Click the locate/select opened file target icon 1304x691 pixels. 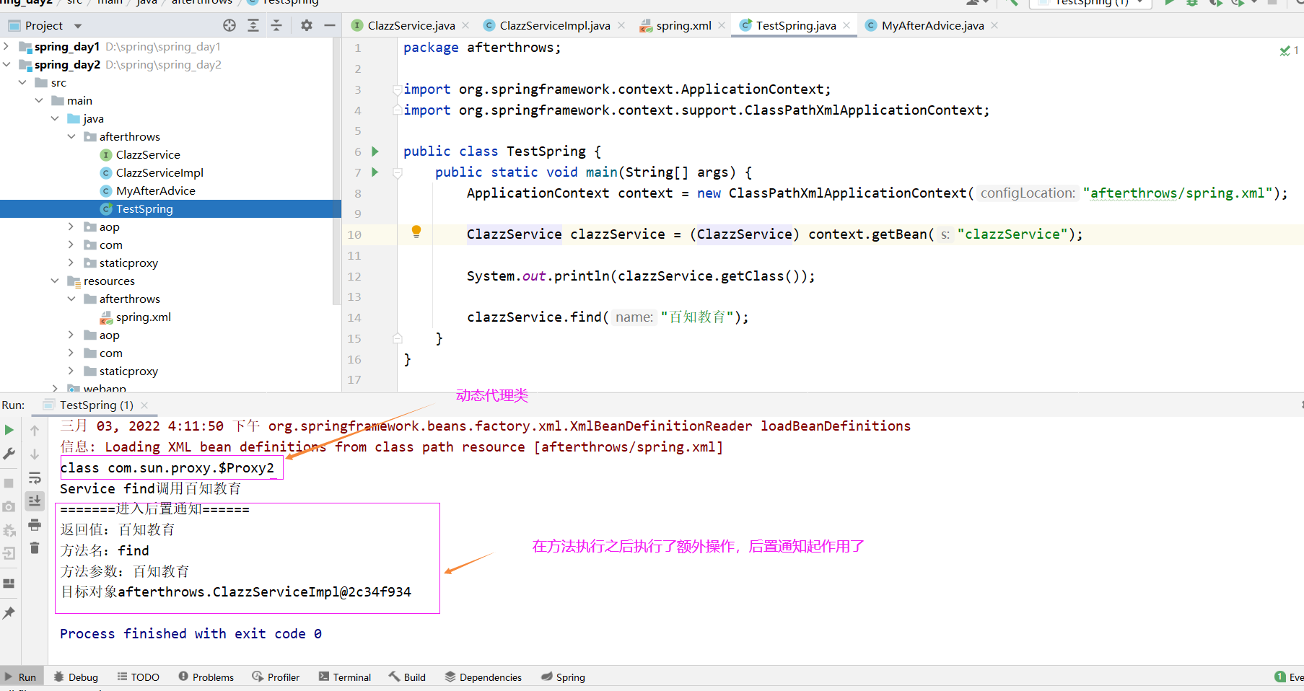click(229, 25)
